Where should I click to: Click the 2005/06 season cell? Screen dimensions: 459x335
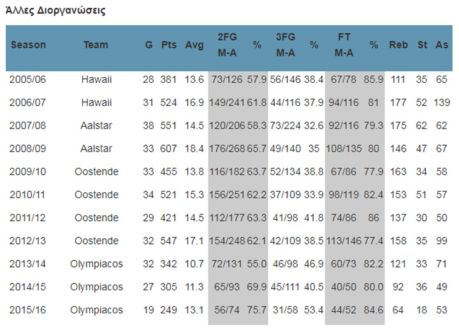click(28, 80)
